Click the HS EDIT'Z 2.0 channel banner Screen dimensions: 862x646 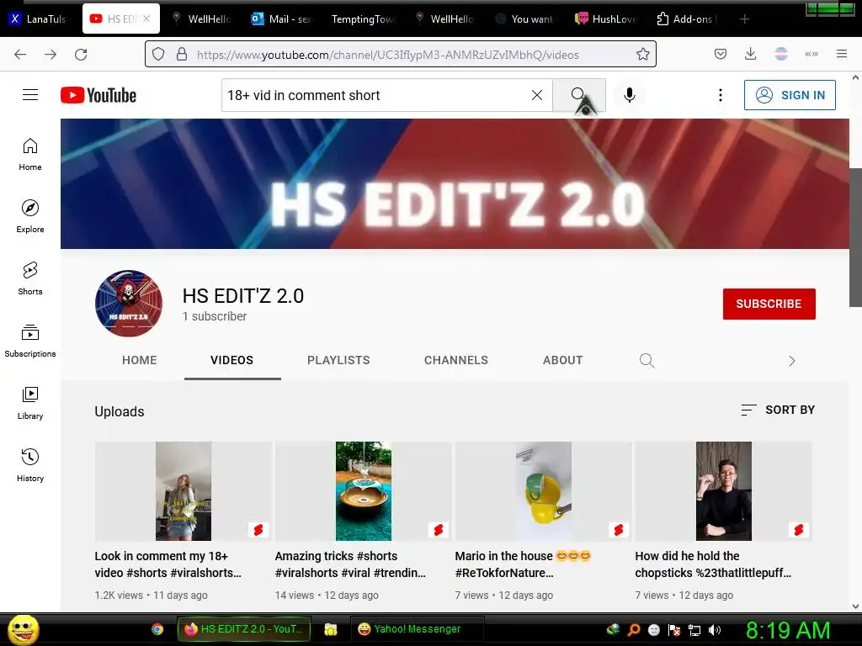[x=455, y=183]
